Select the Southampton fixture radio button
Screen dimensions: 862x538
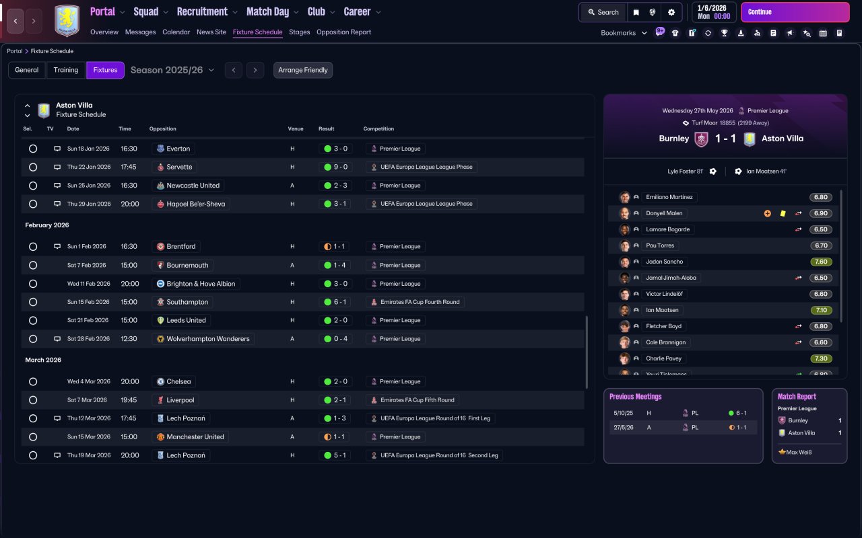[x=33, y=302]
